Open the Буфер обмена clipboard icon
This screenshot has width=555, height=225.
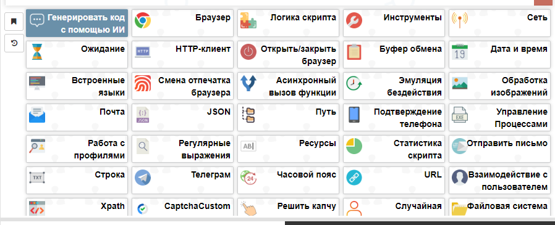tap(354, 52)
